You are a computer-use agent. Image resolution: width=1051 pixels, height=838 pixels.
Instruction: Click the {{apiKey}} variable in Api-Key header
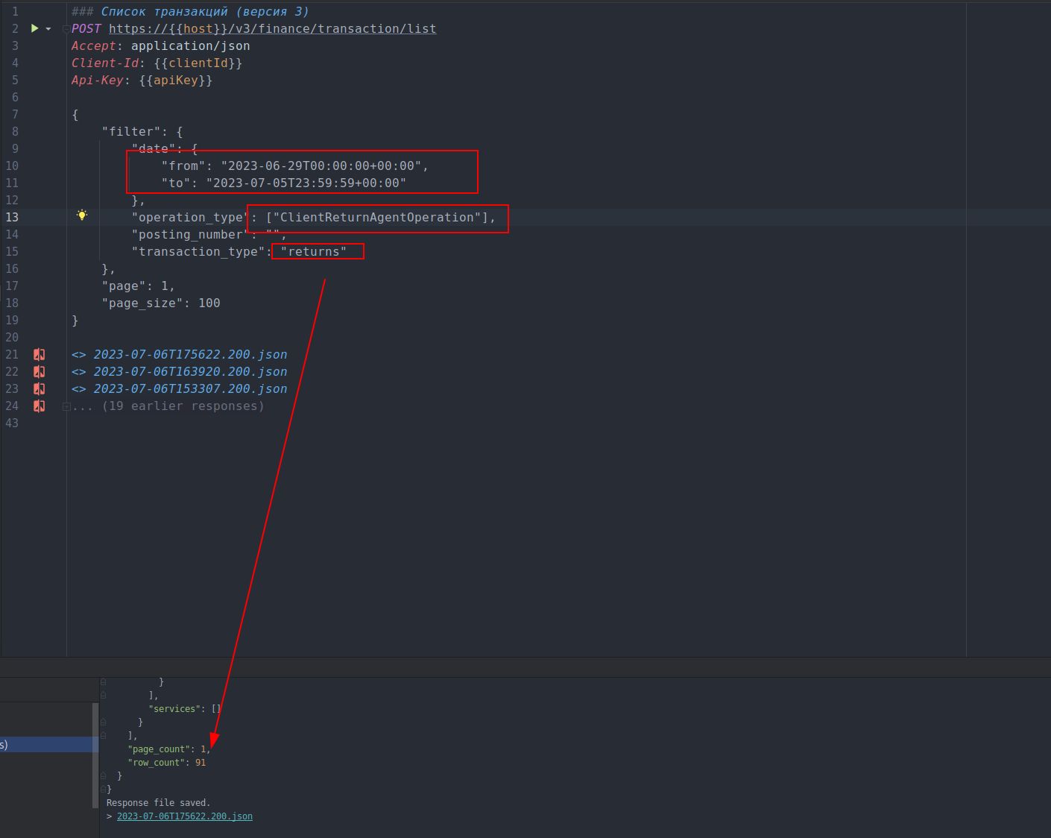[176, 80]
